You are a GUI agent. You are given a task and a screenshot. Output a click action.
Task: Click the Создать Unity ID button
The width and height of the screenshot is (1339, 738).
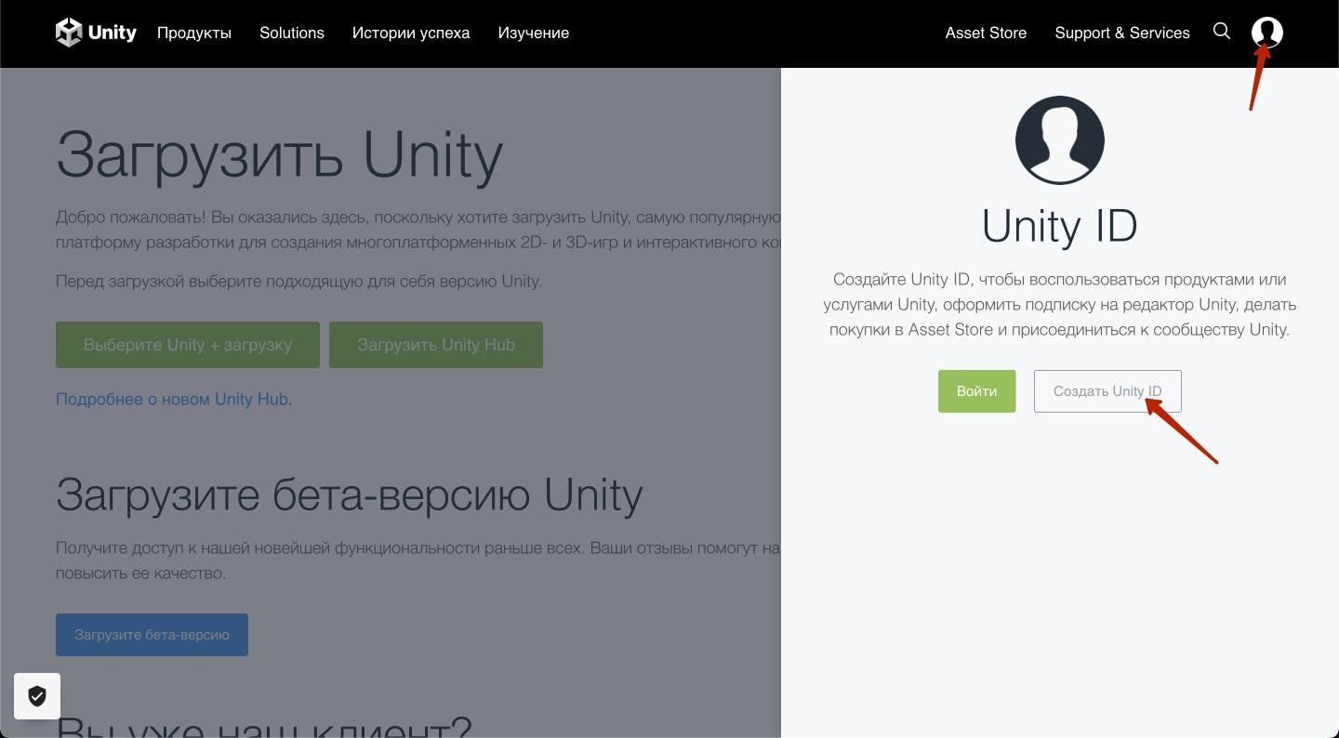[1107, 391]
